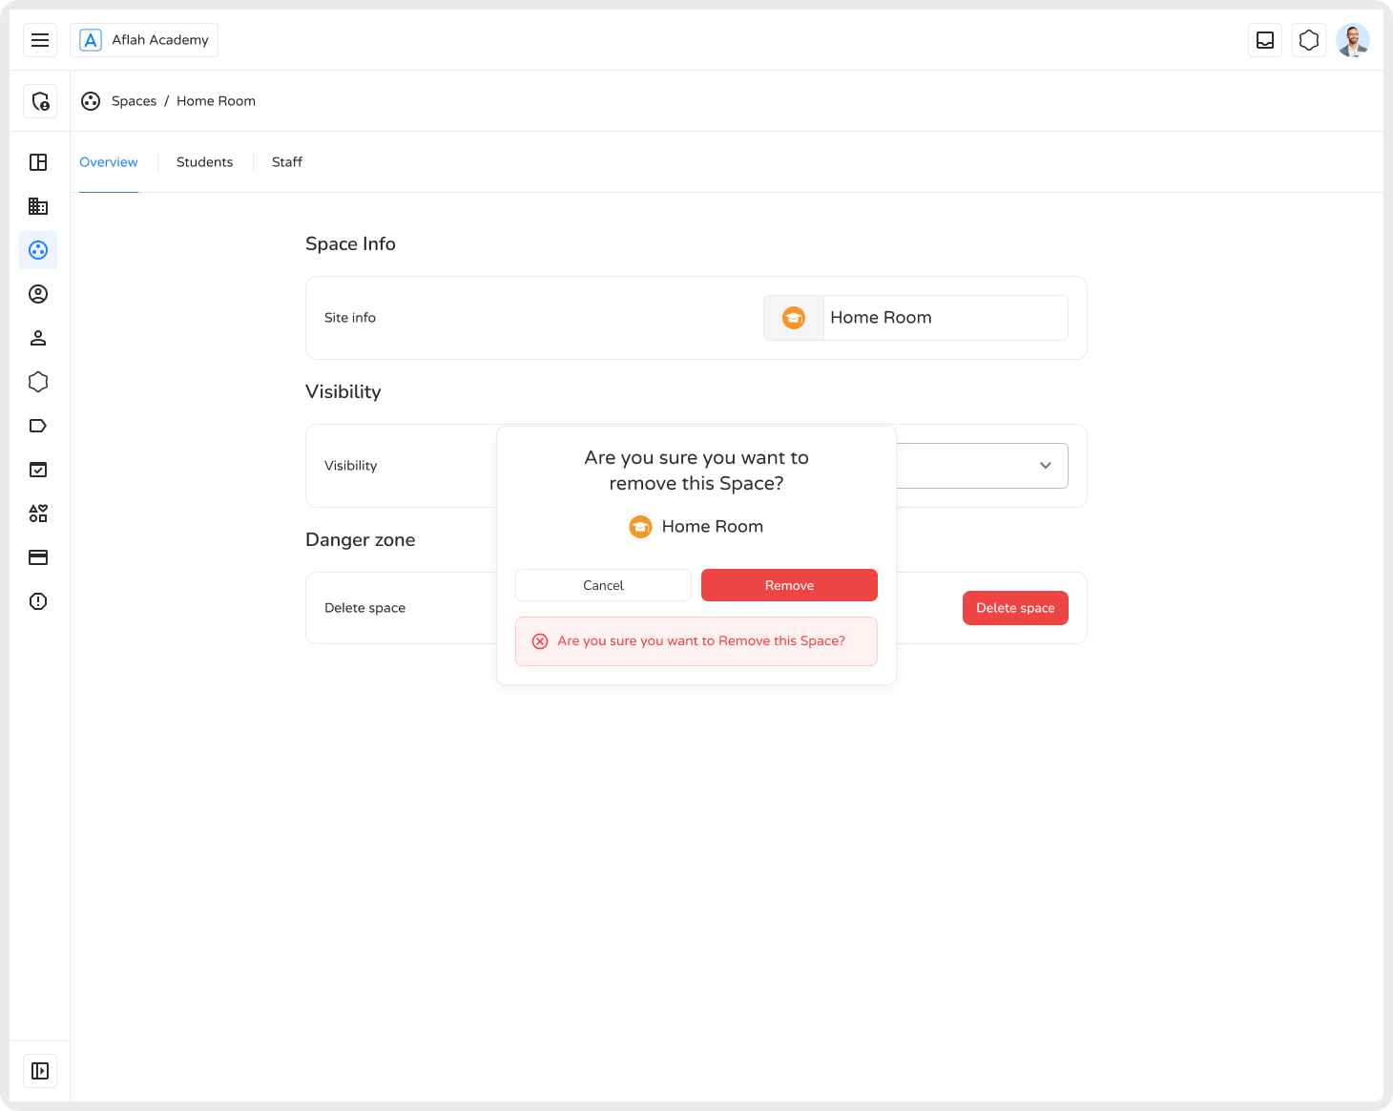Click the alert circle sidebar icon
1393x1111 pixels.
(x=38, y=601)
